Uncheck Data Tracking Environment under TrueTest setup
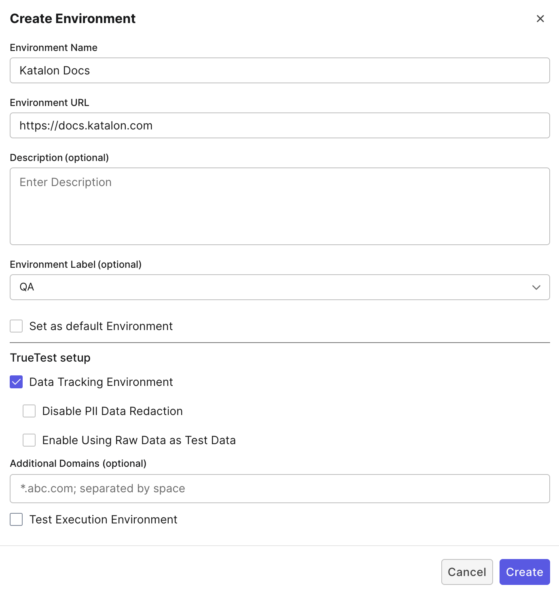 coord(16,382)
